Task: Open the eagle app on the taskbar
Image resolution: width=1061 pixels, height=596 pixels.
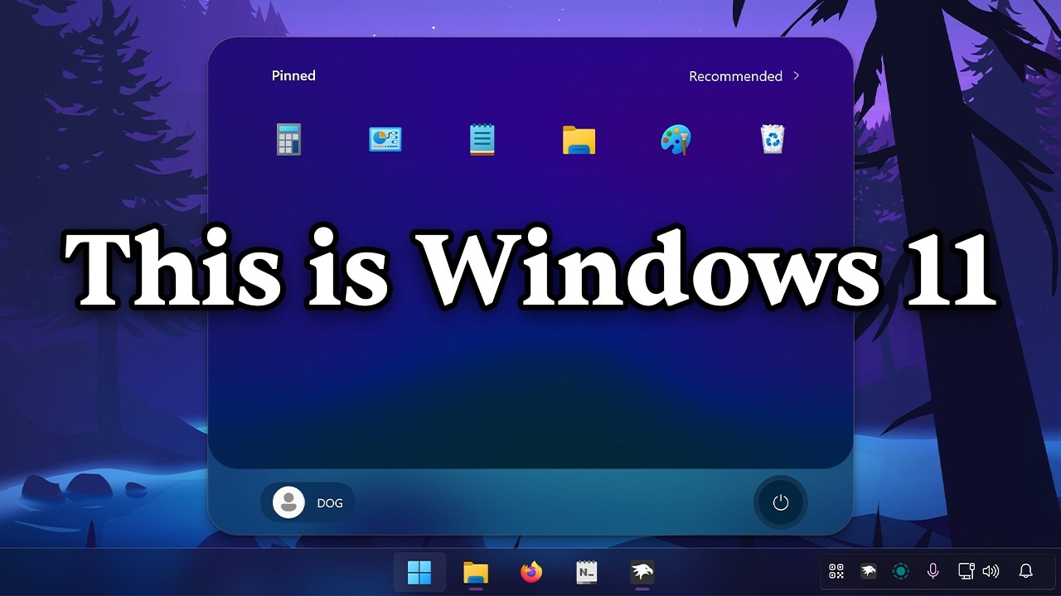Action: tap(642, 572)
